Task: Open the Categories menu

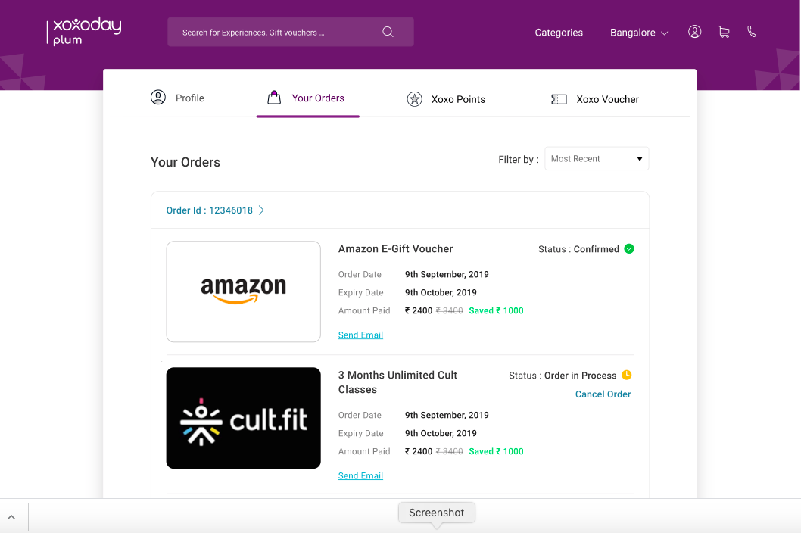Action: click(559, 33)
